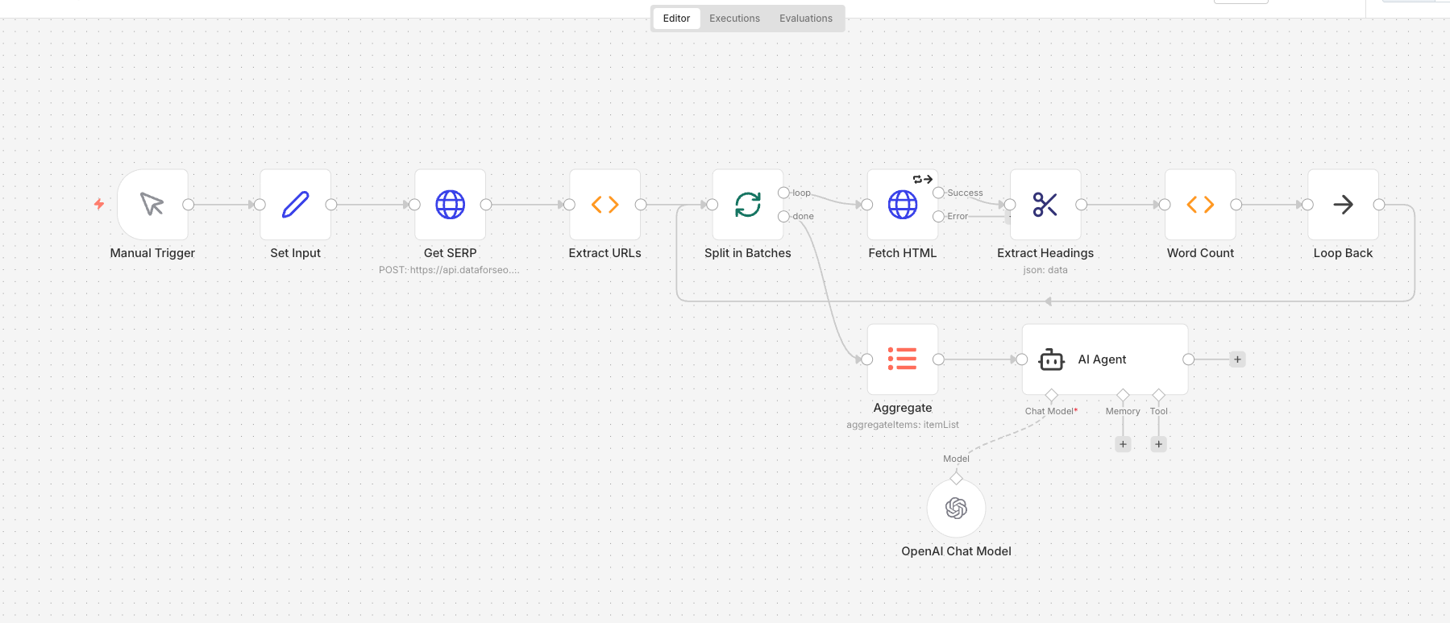The image size is (1450, 623).
Task: Open the Set Input pencil node
Action: pyautogui.click(x=295, y=205)
